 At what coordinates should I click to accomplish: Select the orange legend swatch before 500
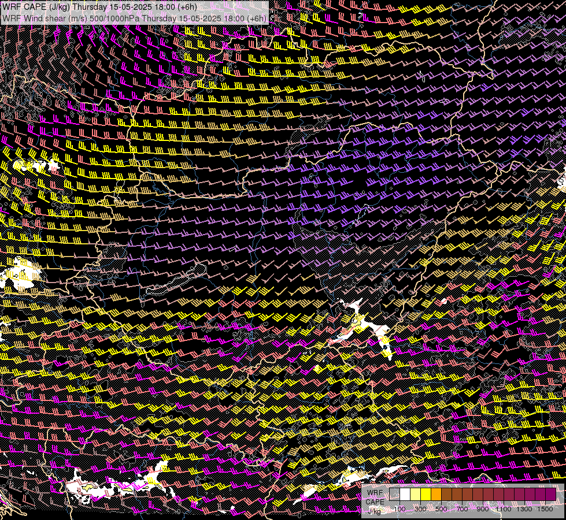click(436, 495)
